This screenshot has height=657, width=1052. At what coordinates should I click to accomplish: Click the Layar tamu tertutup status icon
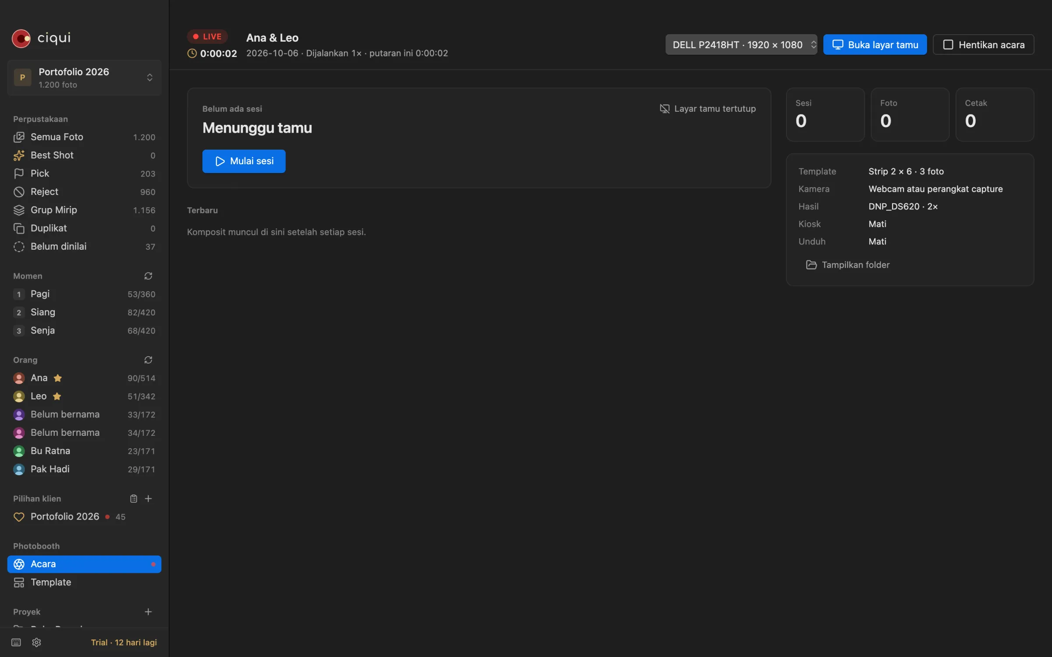pos(665,109)
